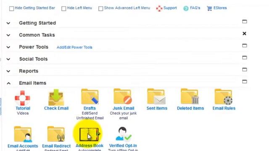The height and width of the screenshot is (151, 269).
Task: Click the Getting Started section heading
Action: [x=37, y=23]
